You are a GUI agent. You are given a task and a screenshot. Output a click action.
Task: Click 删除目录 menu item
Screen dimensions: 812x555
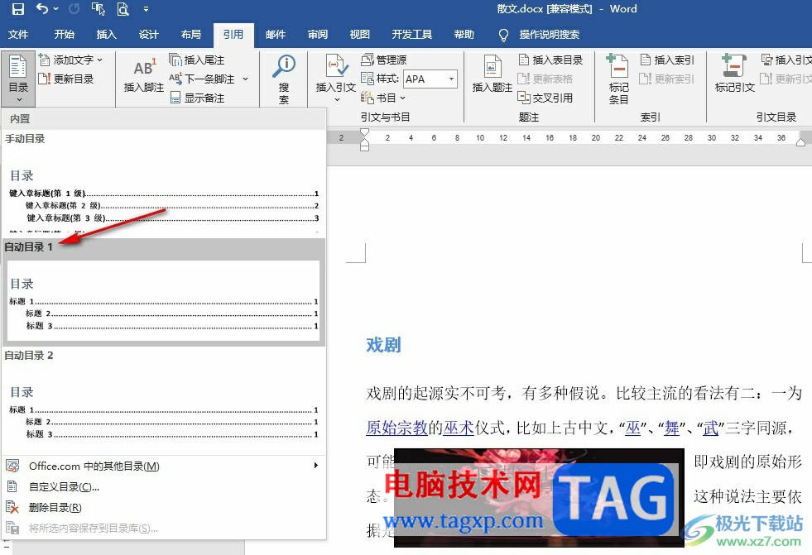[164, 507]
